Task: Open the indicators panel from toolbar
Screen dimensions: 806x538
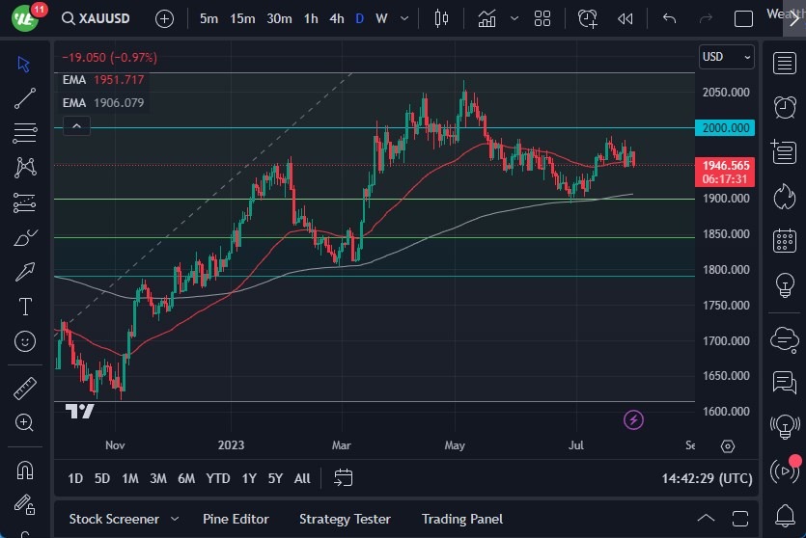Action: (x=486, y=18)
